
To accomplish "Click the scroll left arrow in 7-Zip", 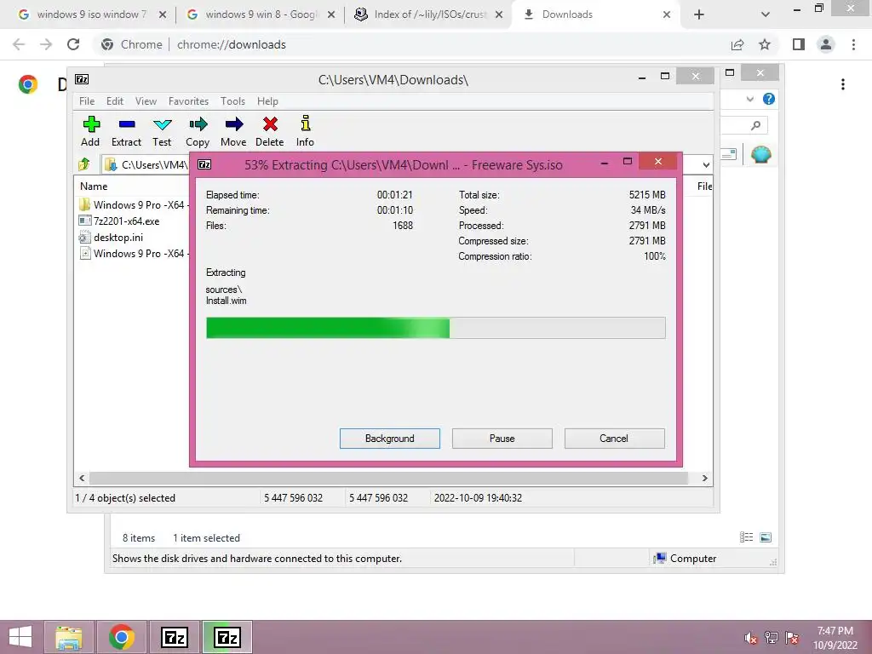I will [82, 479].
